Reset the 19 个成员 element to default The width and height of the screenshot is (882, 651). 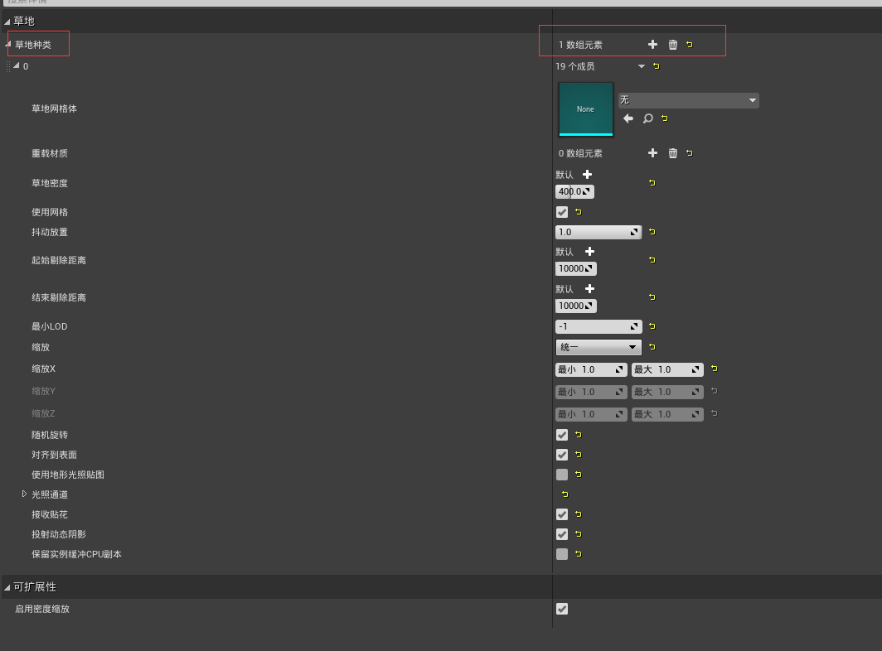(x=657, y=66)
